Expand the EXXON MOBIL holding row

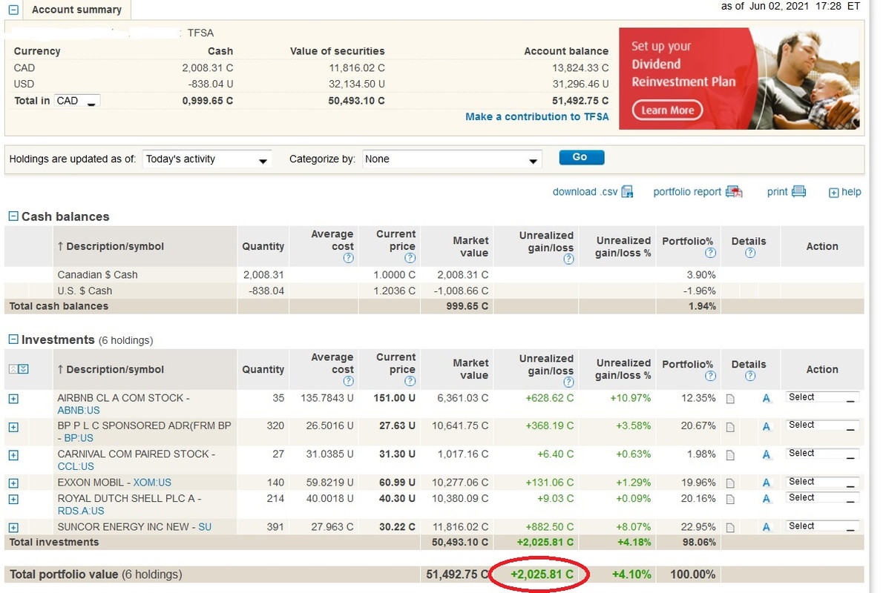tap(13, 483)
